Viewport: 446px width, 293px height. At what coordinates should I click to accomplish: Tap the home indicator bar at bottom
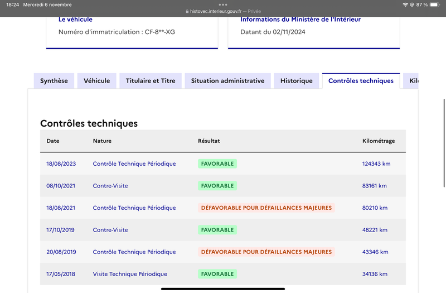coord(223,289)
